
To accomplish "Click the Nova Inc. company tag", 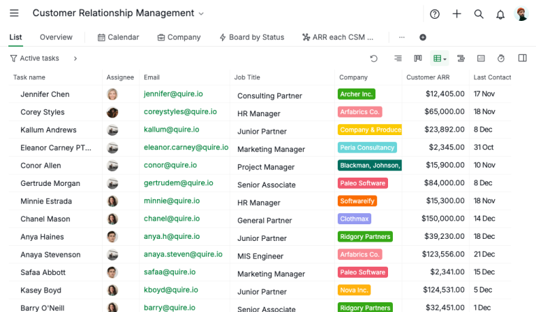I will pos(354,290).
